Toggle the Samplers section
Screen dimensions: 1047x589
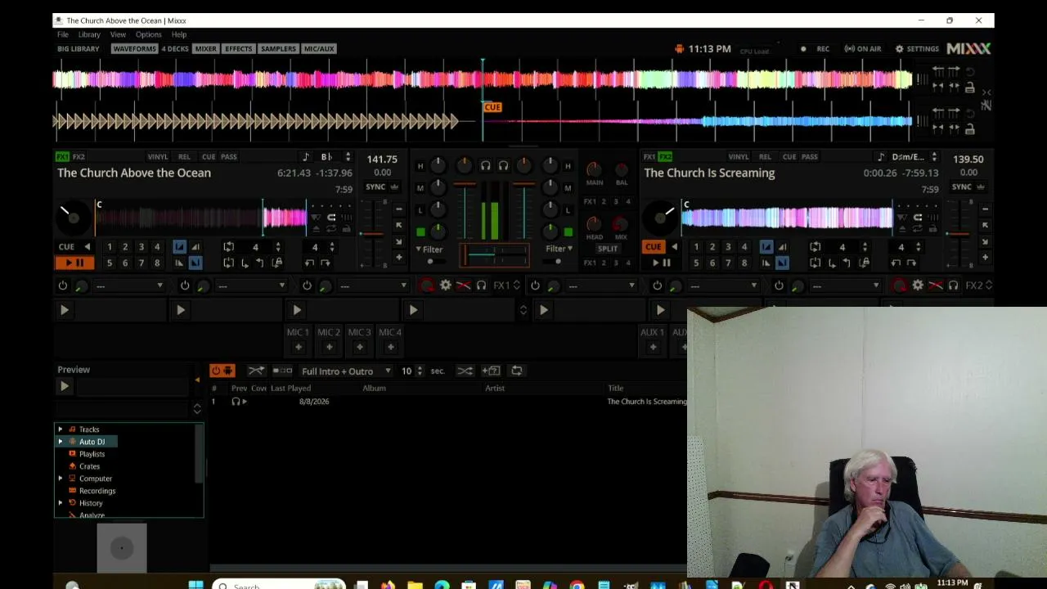(278, 49)
